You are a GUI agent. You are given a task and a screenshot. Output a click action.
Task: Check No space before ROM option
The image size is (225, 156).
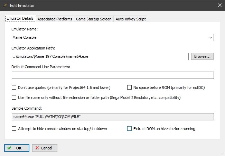[x=129, y=87]
